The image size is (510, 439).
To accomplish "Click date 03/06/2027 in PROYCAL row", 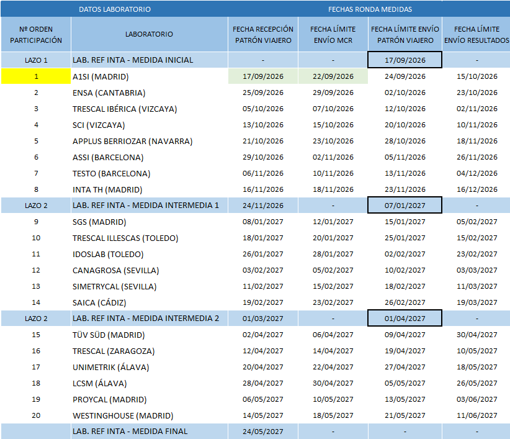I will point(476,399).
